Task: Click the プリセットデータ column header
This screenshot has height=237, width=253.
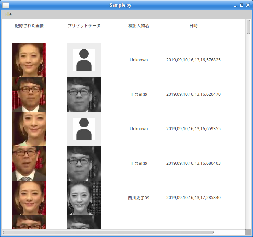Action: (x=84, y=26)
